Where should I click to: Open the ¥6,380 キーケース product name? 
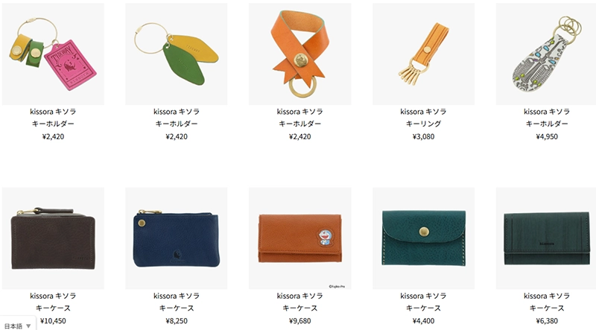tap(547, 308)
